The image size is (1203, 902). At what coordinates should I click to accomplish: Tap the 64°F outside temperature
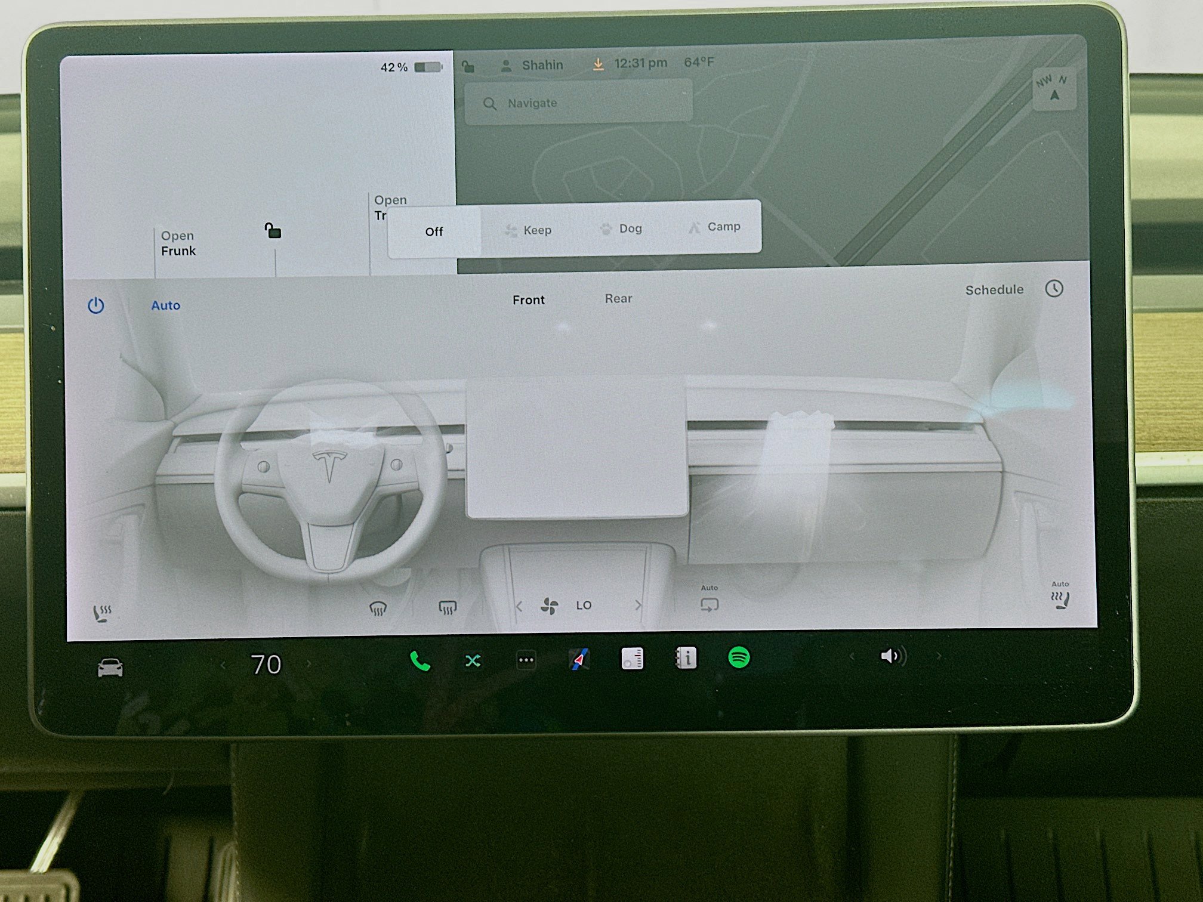699,63
